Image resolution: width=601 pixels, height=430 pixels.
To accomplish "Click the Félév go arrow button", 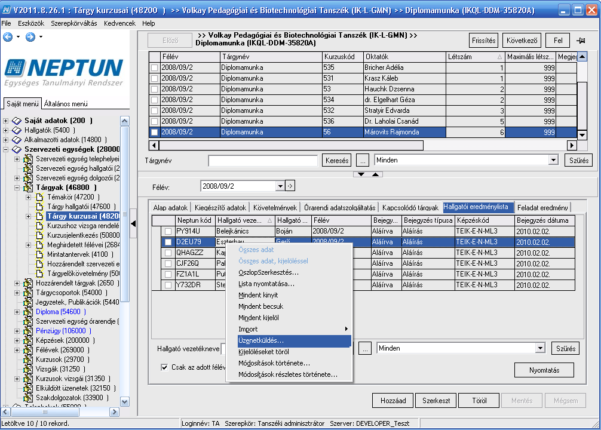I will [290, 186].
